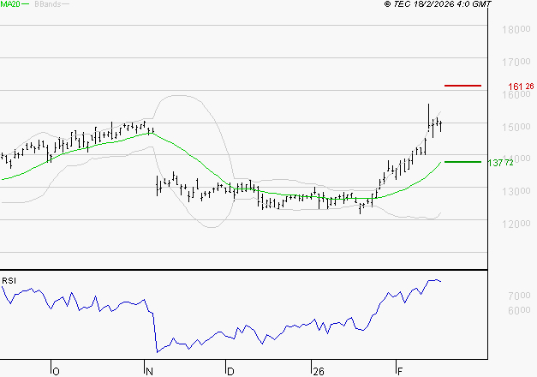Click the F month marker on time axis
The image size is (537, 377).
pos(399,371)
